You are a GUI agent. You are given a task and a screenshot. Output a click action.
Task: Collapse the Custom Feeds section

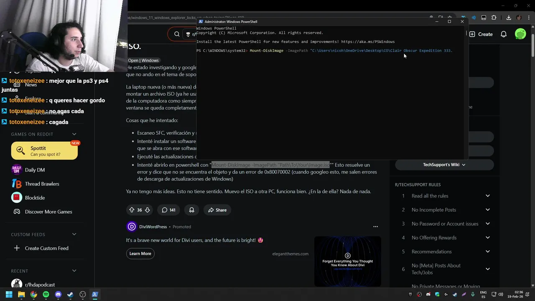click(x=74, y=235)
